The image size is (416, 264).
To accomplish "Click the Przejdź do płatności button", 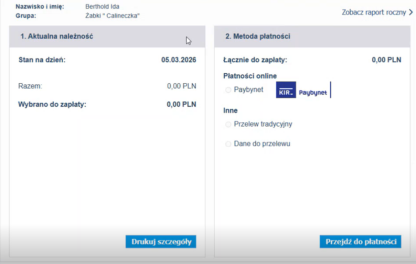I will click(x=360, y=242).
